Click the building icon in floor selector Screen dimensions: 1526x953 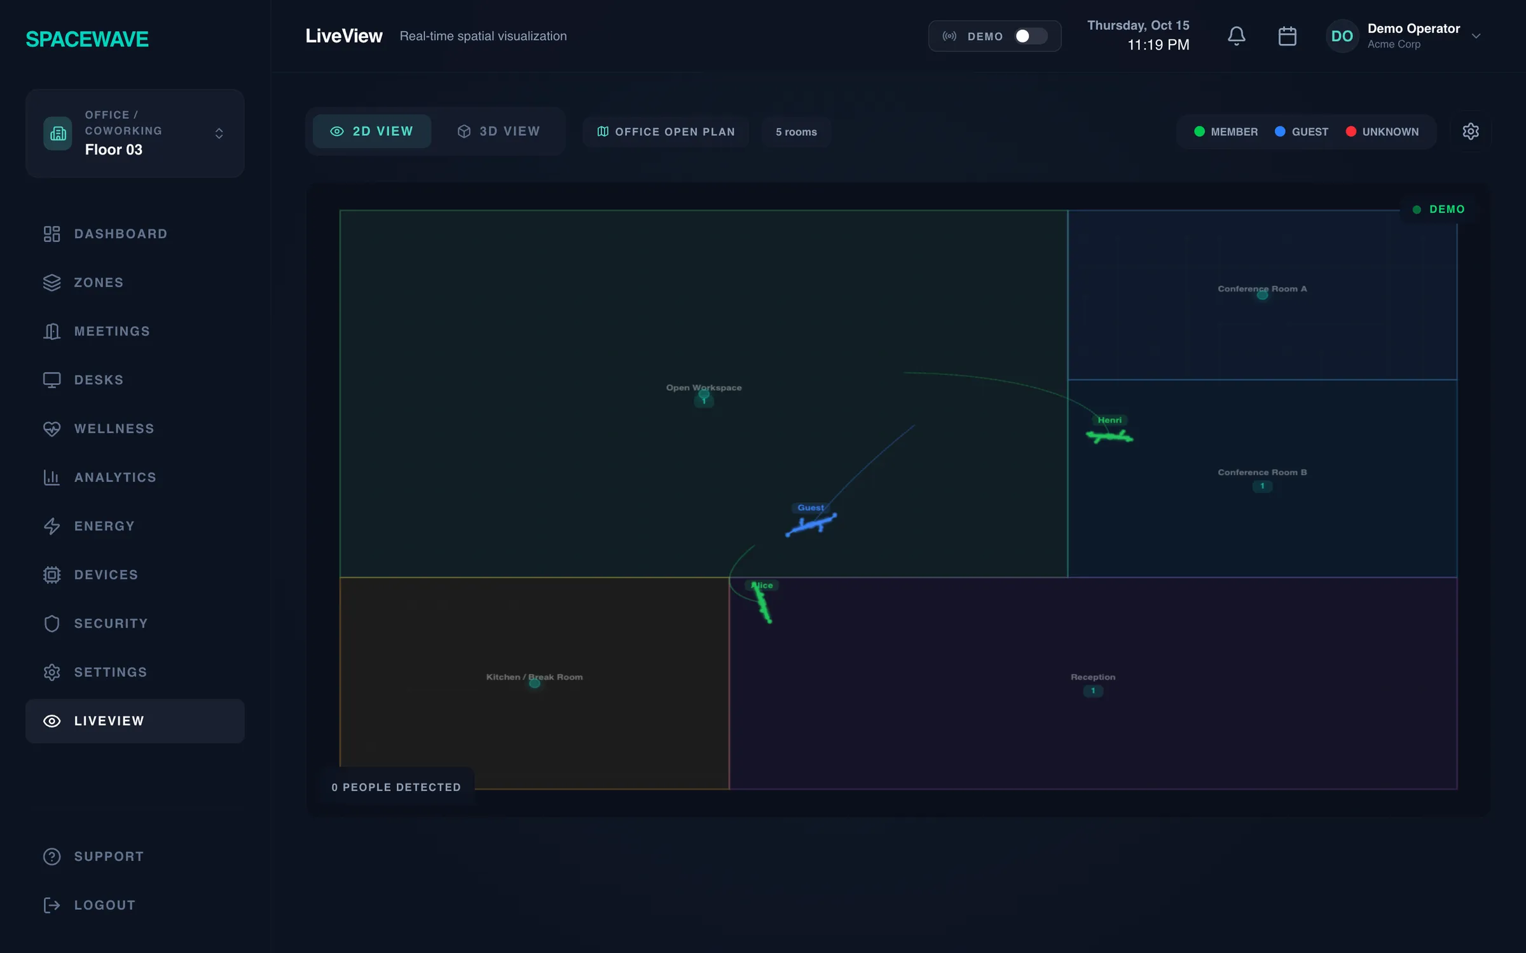point(58,133)
